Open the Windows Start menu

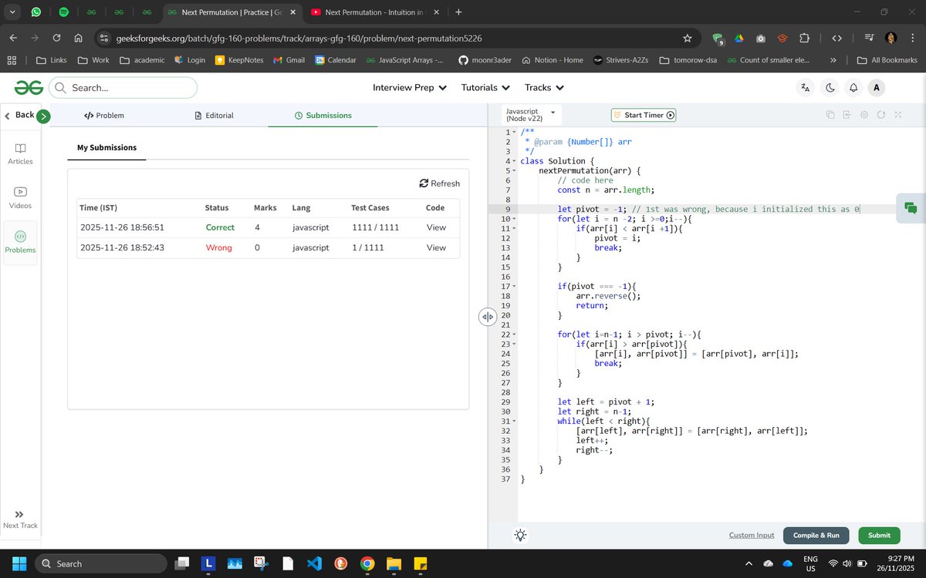tap(19, 563)
